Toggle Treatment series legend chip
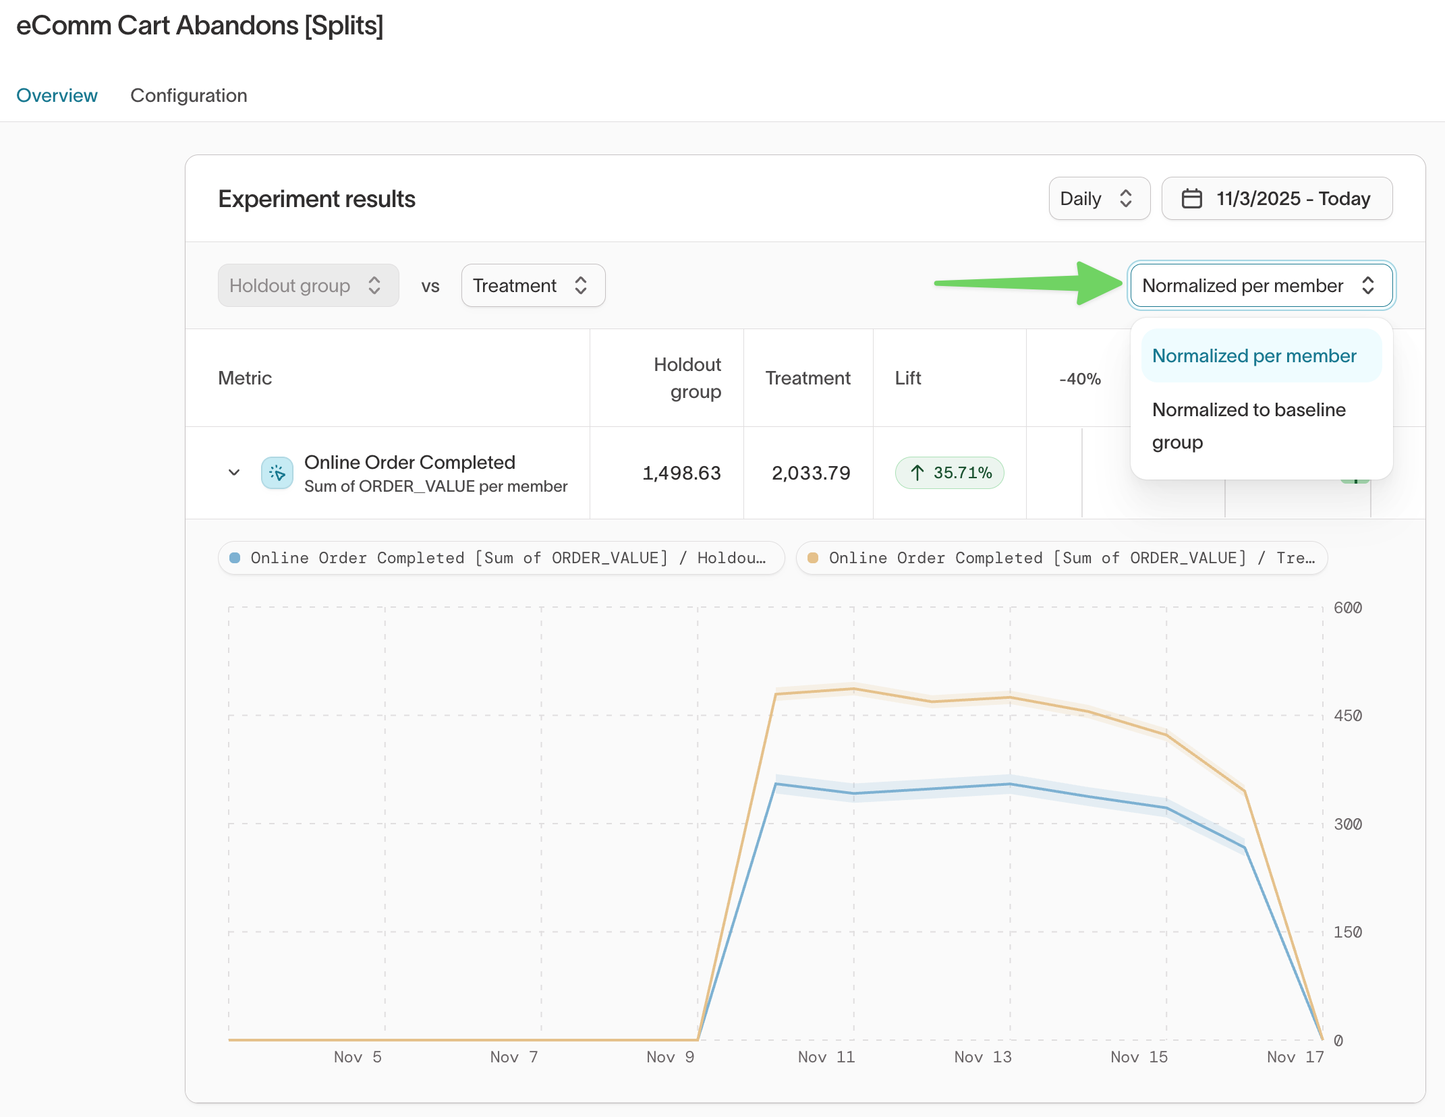The height and width of the screenshot is (1117, 1445). point(1062,558)
